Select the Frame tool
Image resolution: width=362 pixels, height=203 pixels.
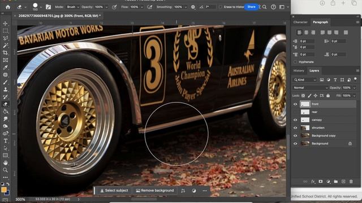point(5,60)
